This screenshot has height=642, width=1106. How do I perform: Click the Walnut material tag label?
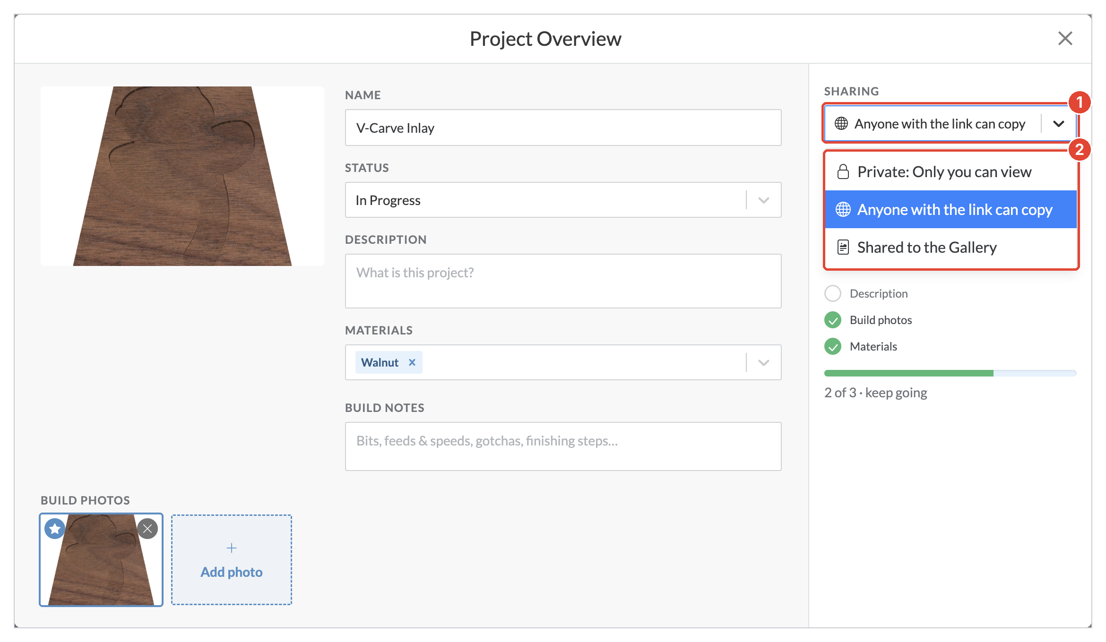[x=380, y=362]
